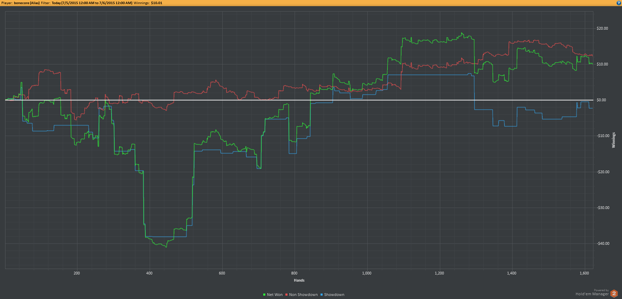The width and height of the screenshot is (622, 299).
Task: Toggle the Showdown legend label
Action: [x=334, y=295]
